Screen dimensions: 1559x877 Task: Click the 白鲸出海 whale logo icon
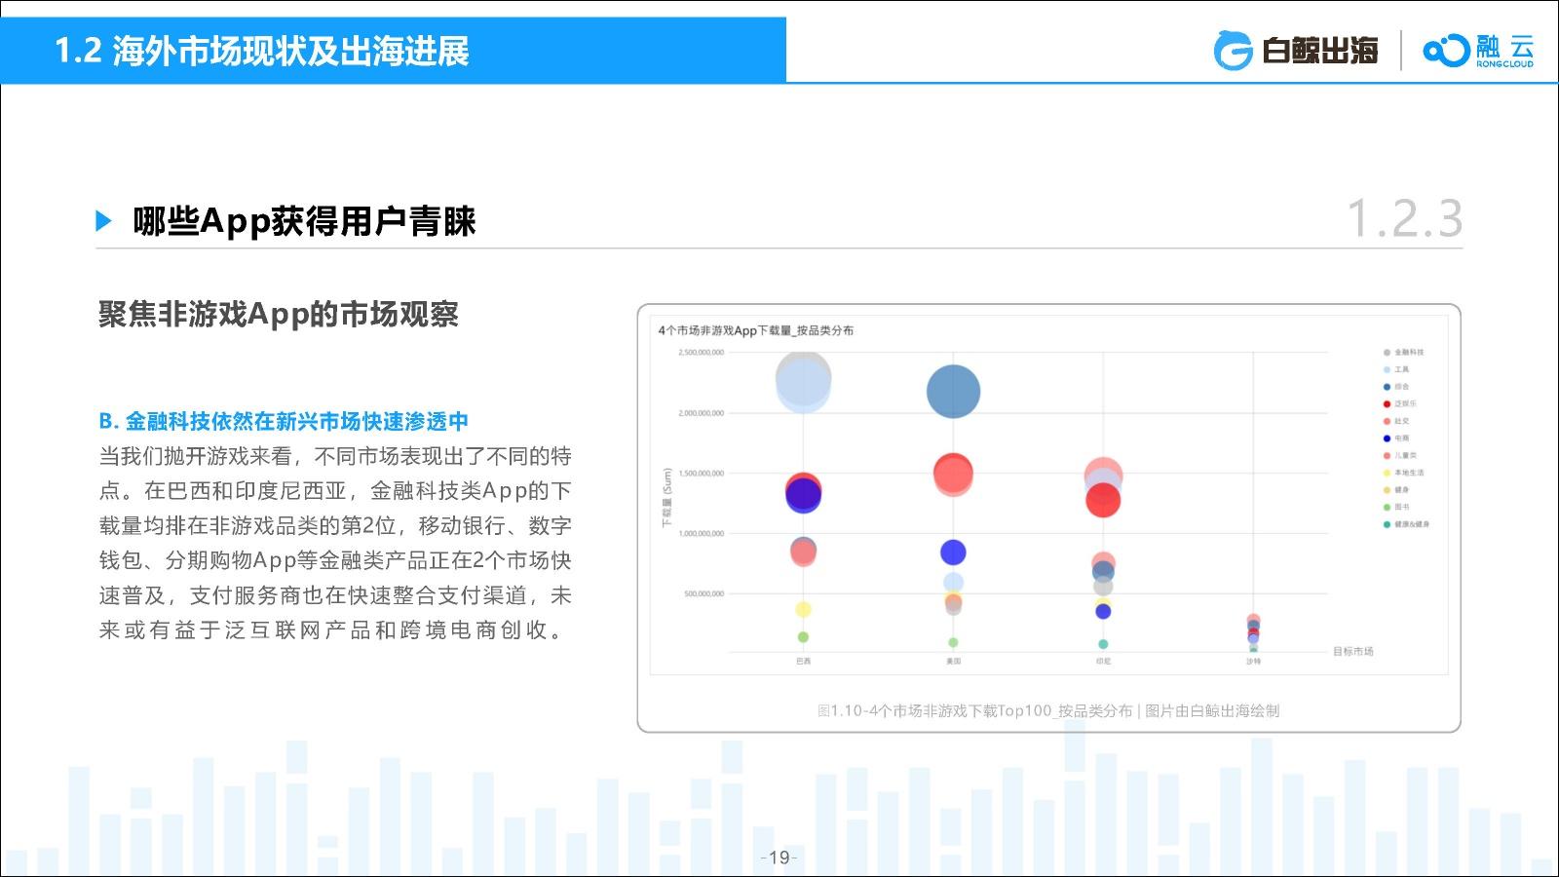tap(1233, 51)
